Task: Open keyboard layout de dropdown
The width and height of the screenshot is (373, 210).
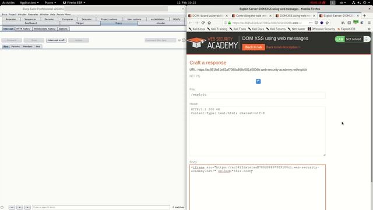Action: tap(343, 2)
